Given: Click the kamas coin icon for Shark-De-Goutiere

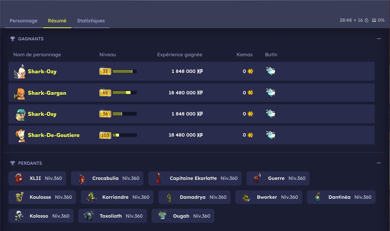Looking at the screenshot, I should [x=250, y=135].
